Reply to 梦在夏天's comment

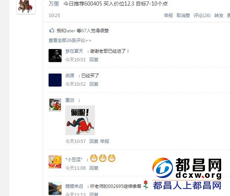[x=94, y=60]
